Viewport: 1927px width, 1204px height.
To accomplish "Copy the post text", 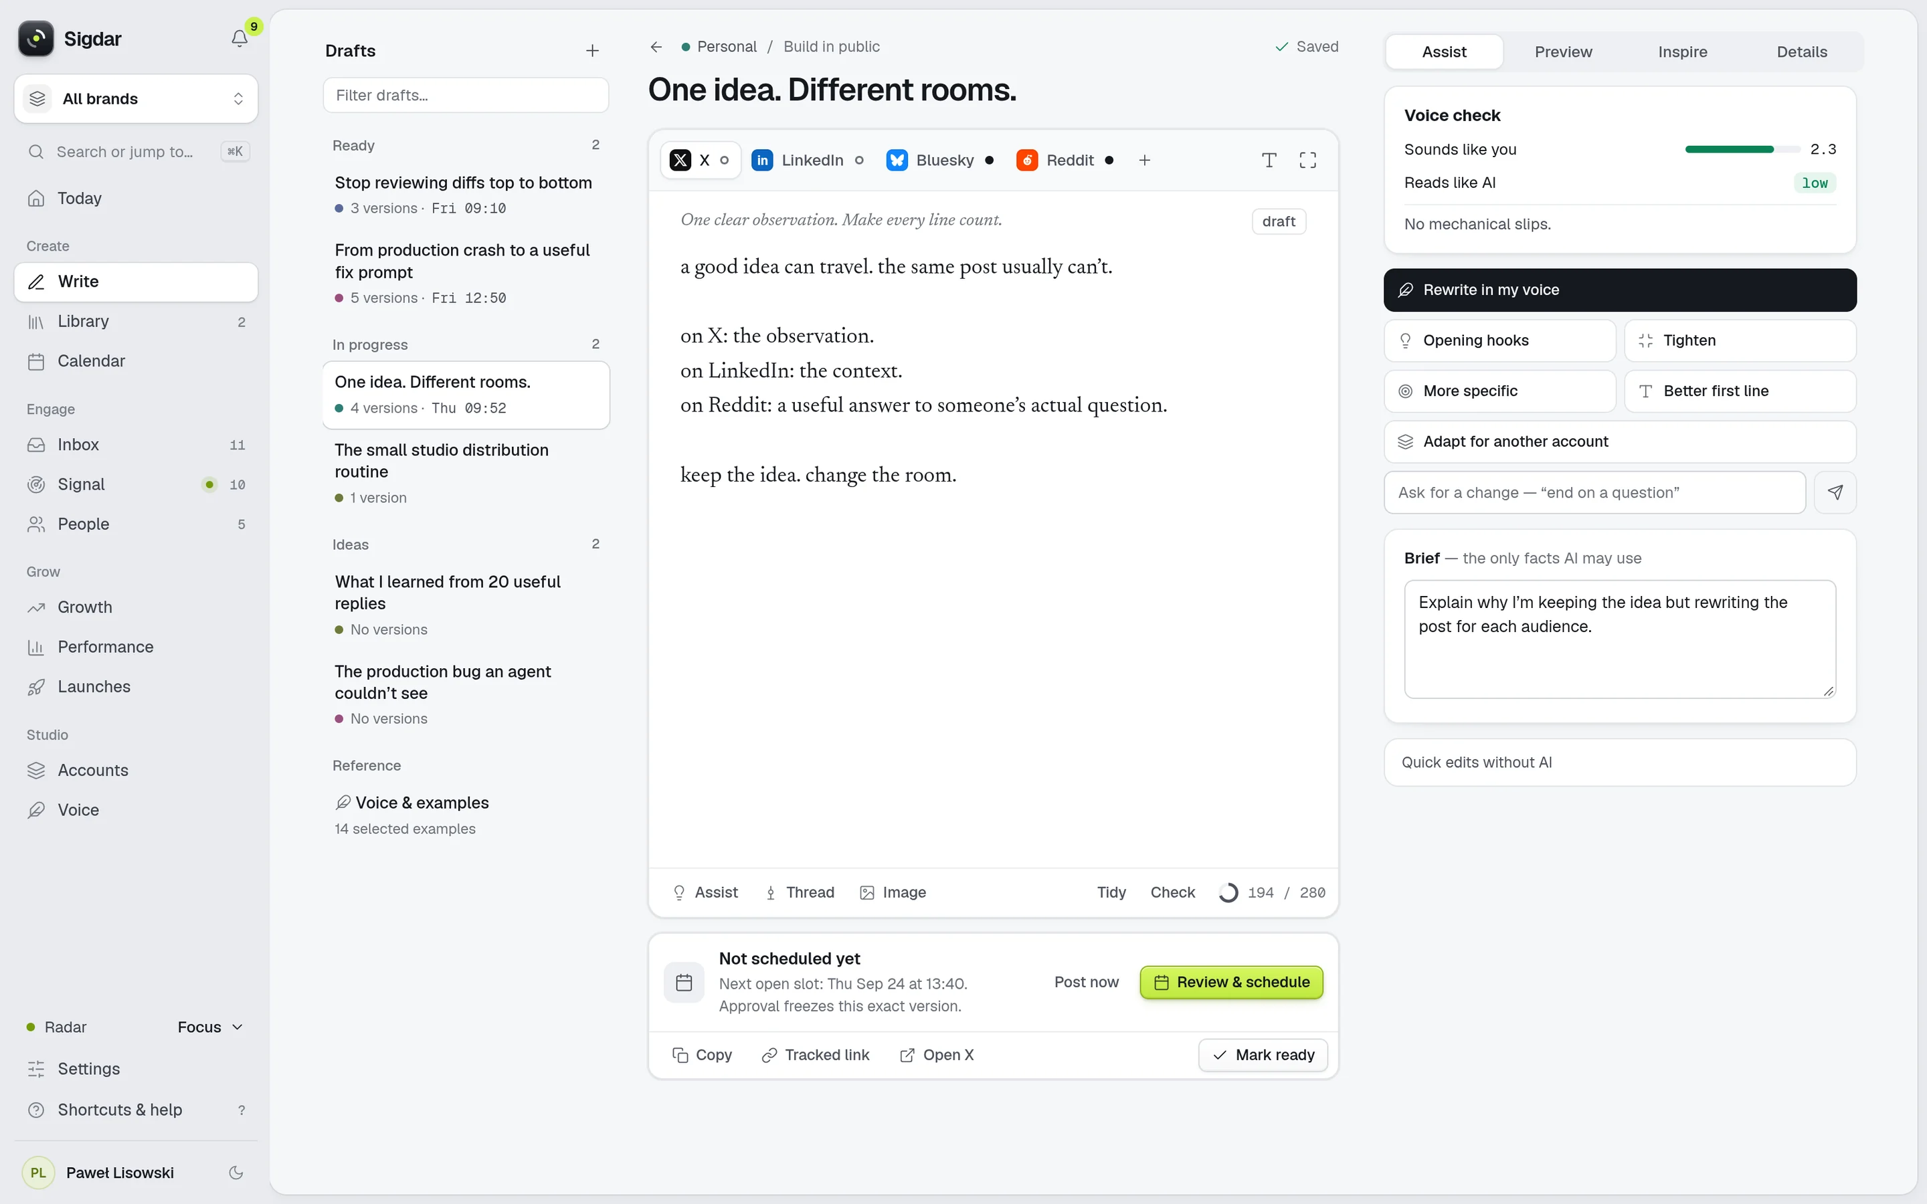I will tap(703, 1055).
